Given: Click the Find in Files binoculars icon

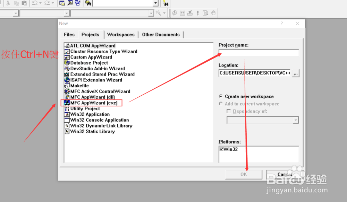Looking at the screenshot, I should coord(88,3).
